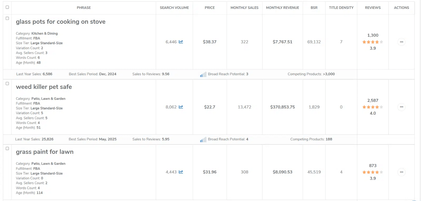Click star rating for weed killer pet safe

click(x=373, y=107)
